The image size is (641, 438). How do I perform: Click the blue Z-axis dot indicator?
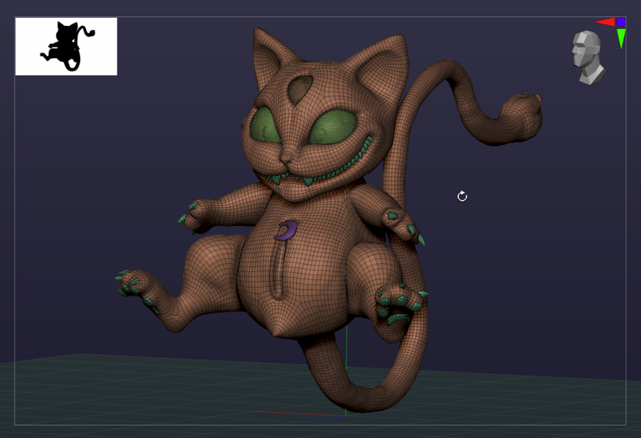coord(621,22)
